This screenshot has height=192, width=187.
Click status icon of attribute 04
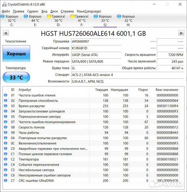pyautogui.click(x=6, y=111)
